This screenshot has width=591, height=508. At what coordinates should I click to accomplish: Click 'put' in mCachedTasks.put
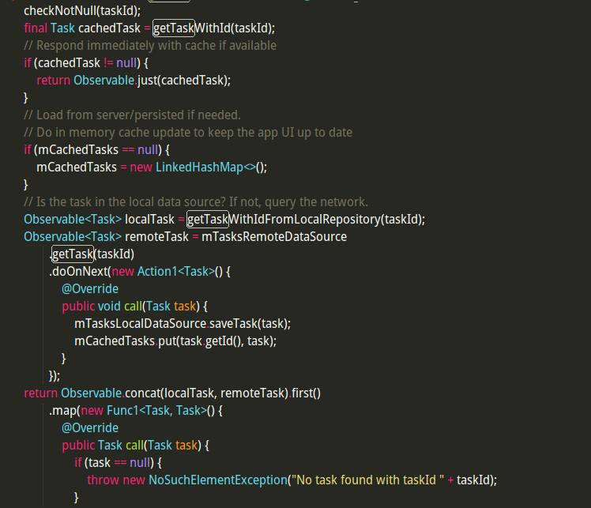[x=167, y=341]
